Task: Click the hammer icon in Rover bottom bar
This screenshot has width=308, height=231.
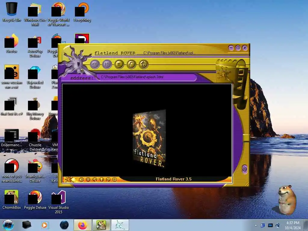Action: click(x=95, y=179)
